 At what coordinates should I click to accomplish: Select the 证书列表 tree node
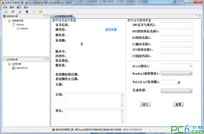tap(17, 64)
